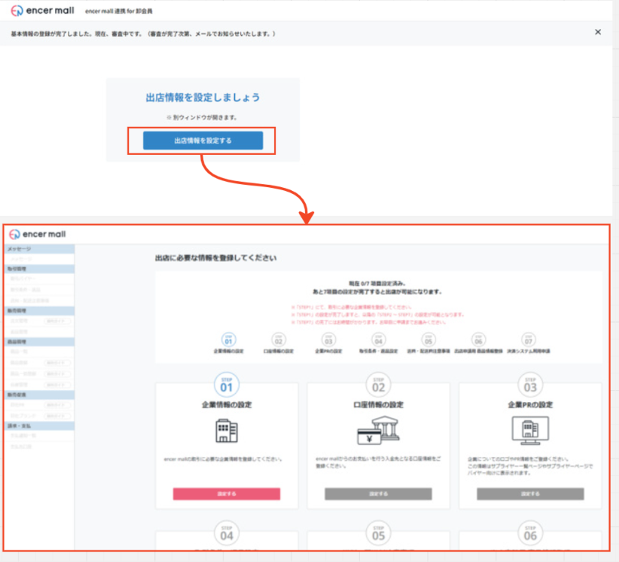This screenshot has width=619, height=562.
Task: Open the 販売管理 section header in sidebar
Action: pyautogui.click(x=39, y=311)
